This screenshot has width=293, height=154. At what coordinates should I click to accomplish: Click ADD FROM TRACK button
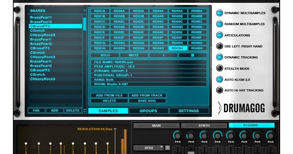[147, 96]
